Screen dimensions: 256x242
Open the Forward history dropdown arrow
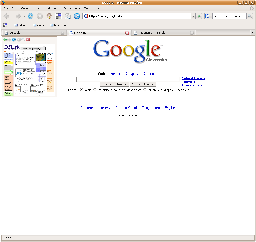click(24, 16)
